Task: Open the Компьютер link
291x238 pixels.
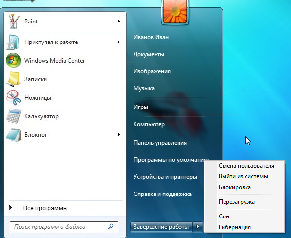Action: 149,124
